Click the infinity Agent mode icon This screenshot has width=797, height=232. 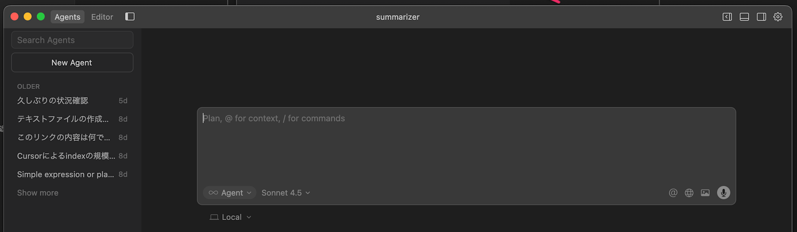(x=213, y=193)
